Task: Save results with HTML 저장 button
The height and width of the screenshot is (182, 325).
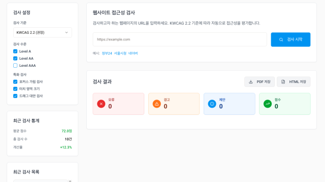Action: tap(294, 82)
